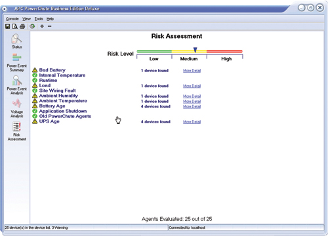This screenshot has width=328, height=236.
Task: Click the Ambient Humidity warning icon
Action: point(35,96)
